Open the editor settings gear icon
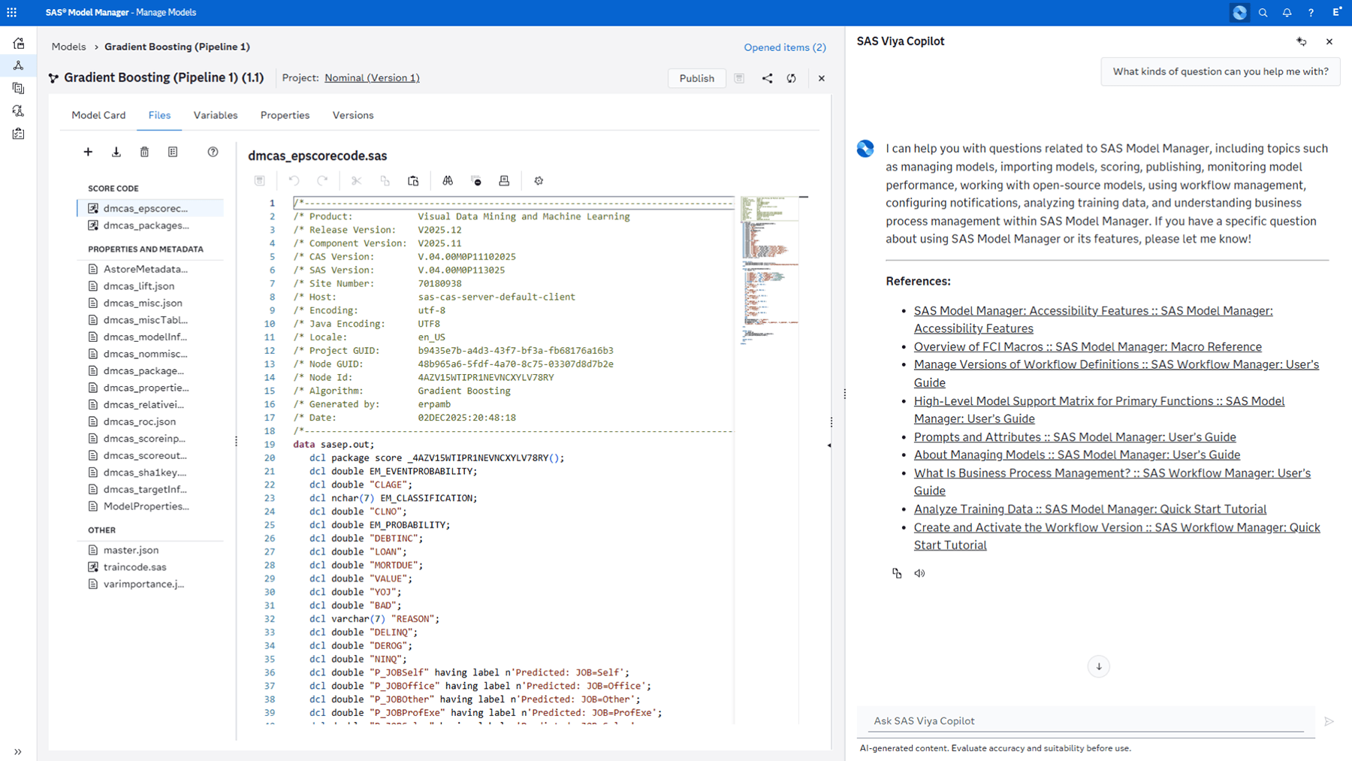This screenshot has width=1352, height=761. tap(539, 180)
